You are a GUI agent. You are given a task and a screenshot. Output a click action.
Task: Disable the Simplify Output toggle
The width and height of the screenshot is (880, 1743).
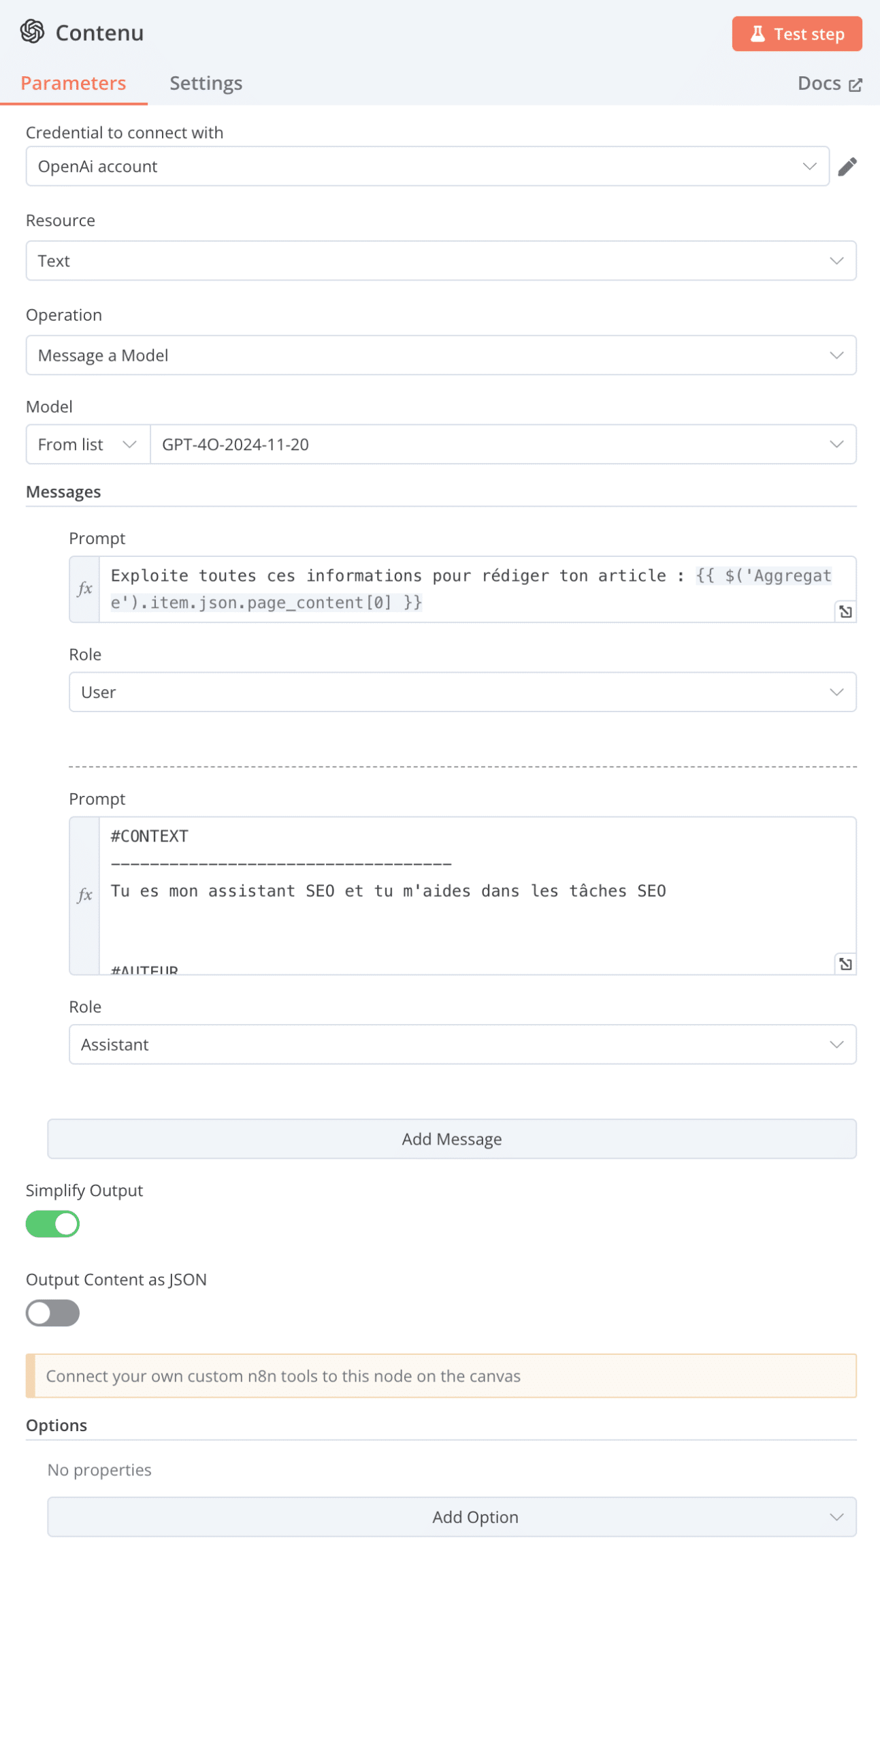coord(52,1224)
